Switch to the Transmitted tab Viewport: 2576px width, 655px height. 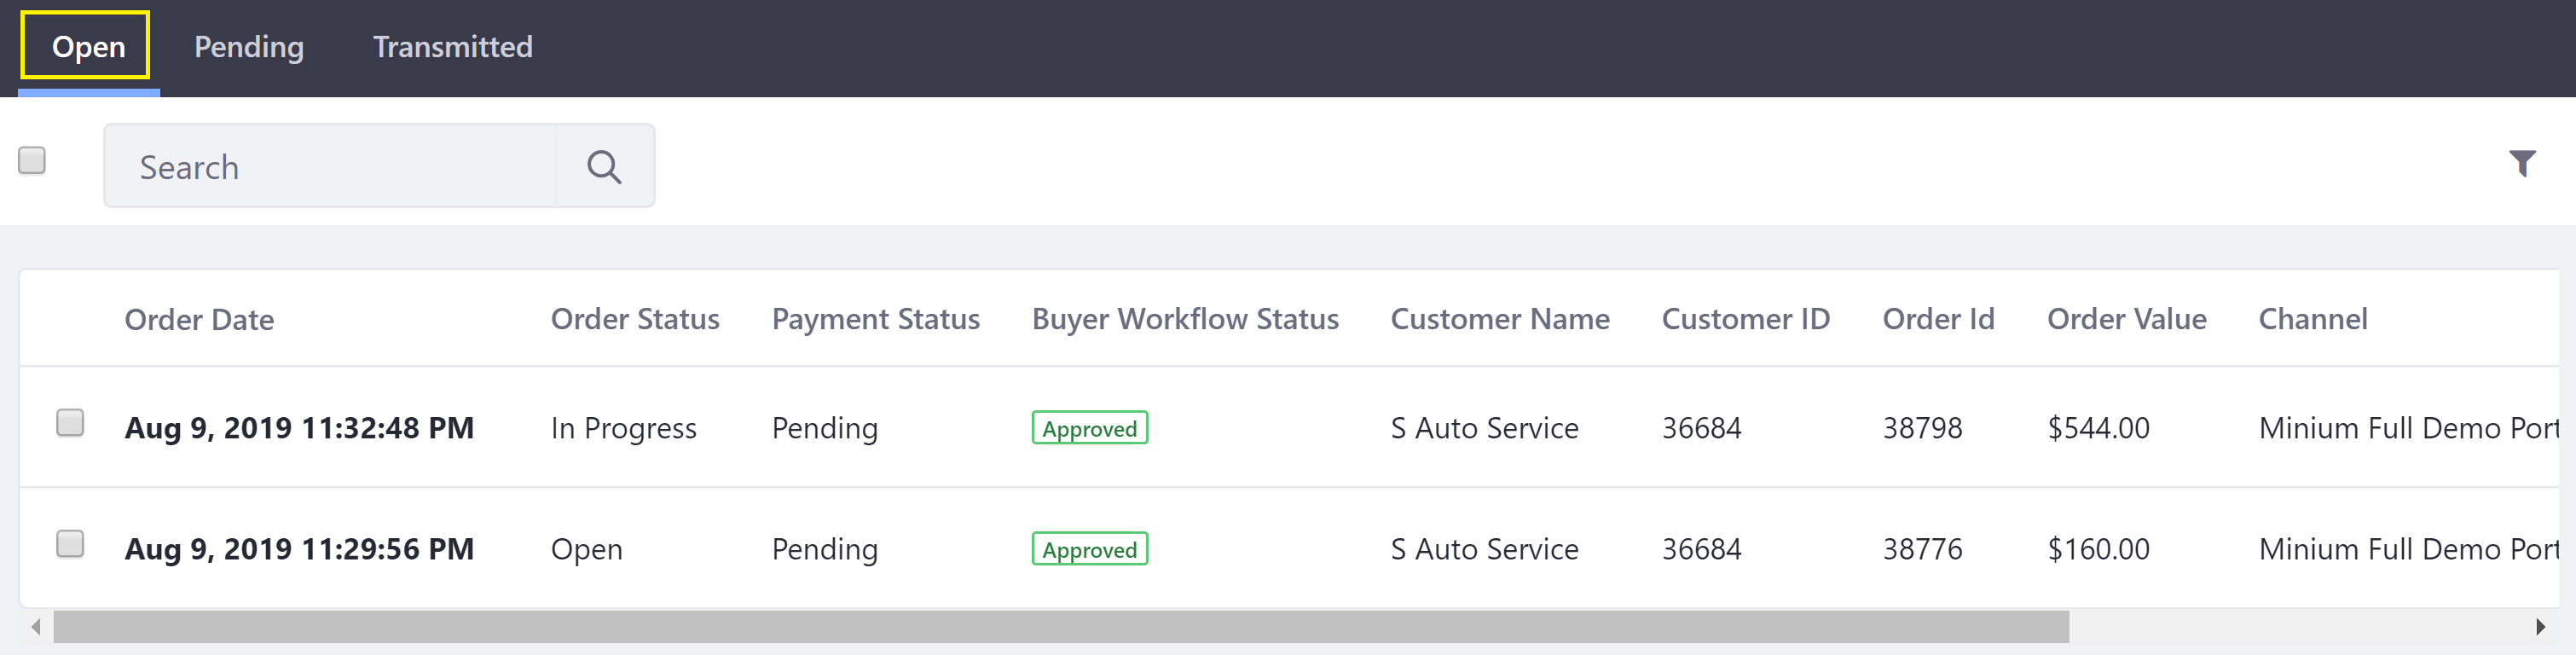click(453, 46)
